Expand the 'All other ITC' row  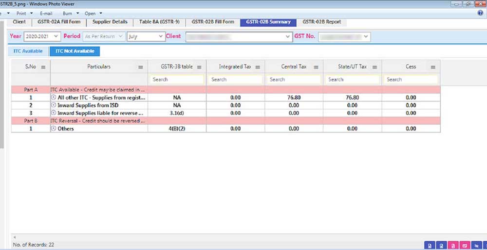click(54, 98)
